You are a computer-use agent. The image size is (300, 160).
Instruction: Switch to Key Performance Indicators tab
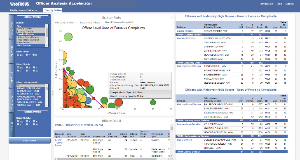tap(23, 10)
